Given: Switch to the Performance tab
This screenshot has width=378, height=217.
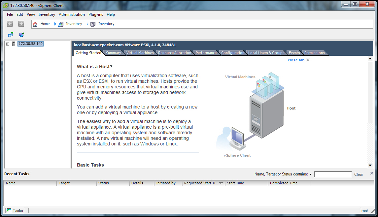Looking at the screenshot, I should click(x=206, y=53).
